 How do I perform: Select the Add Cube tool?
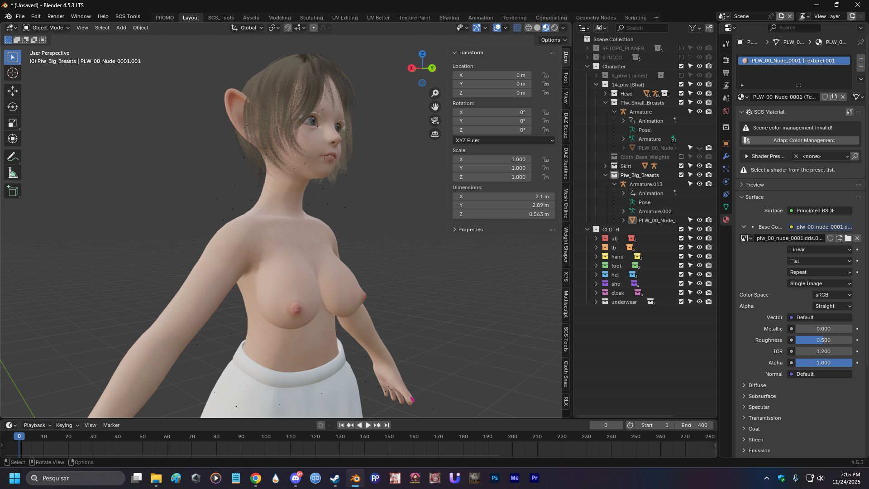(x=13, y=191)
